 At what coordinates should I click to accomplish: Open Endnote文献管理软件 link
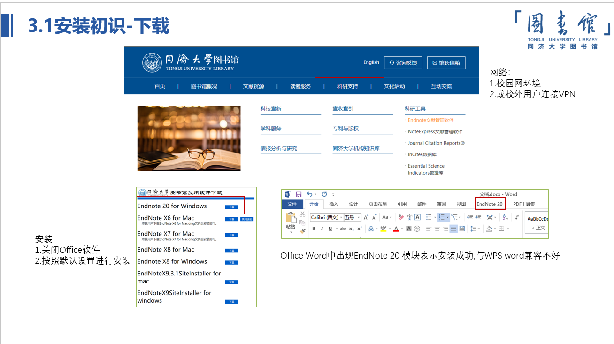(430, 120)
